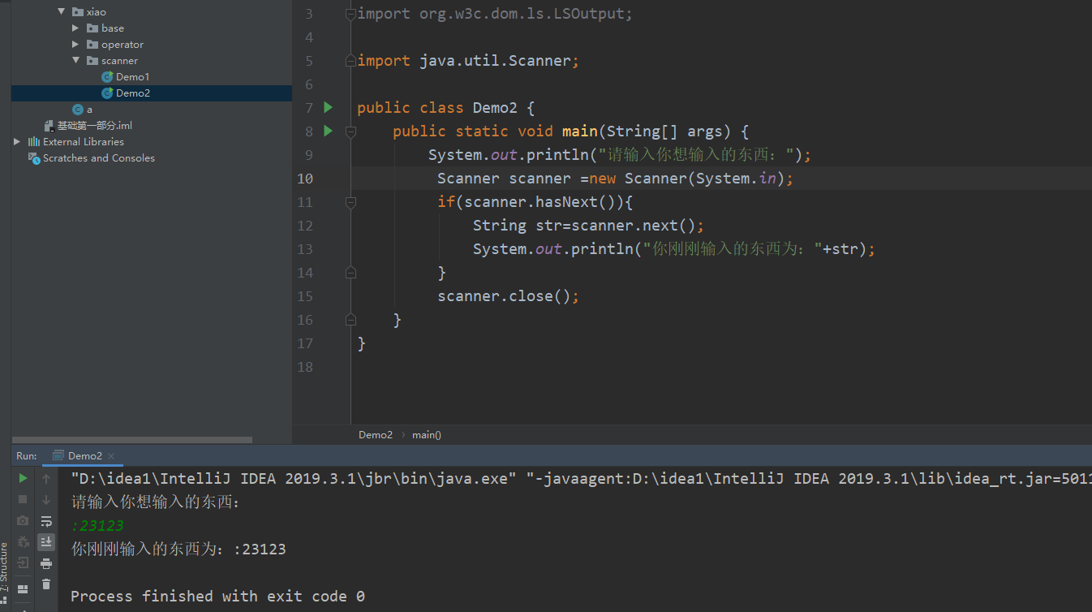The height and width of the screenshot is (612, 1092).
Task: Click the Up the stack trace arrow
Action: click(x=46, y=479)
